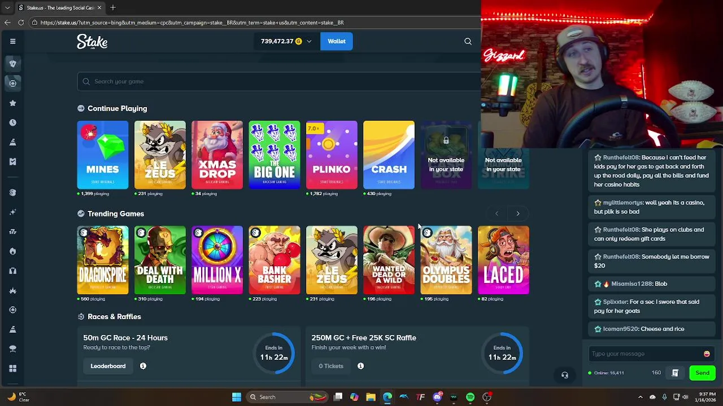This screenshot has height=406, width=723.
Task: Show info for the 25K SC Raffle
Action: pos(360,366)
